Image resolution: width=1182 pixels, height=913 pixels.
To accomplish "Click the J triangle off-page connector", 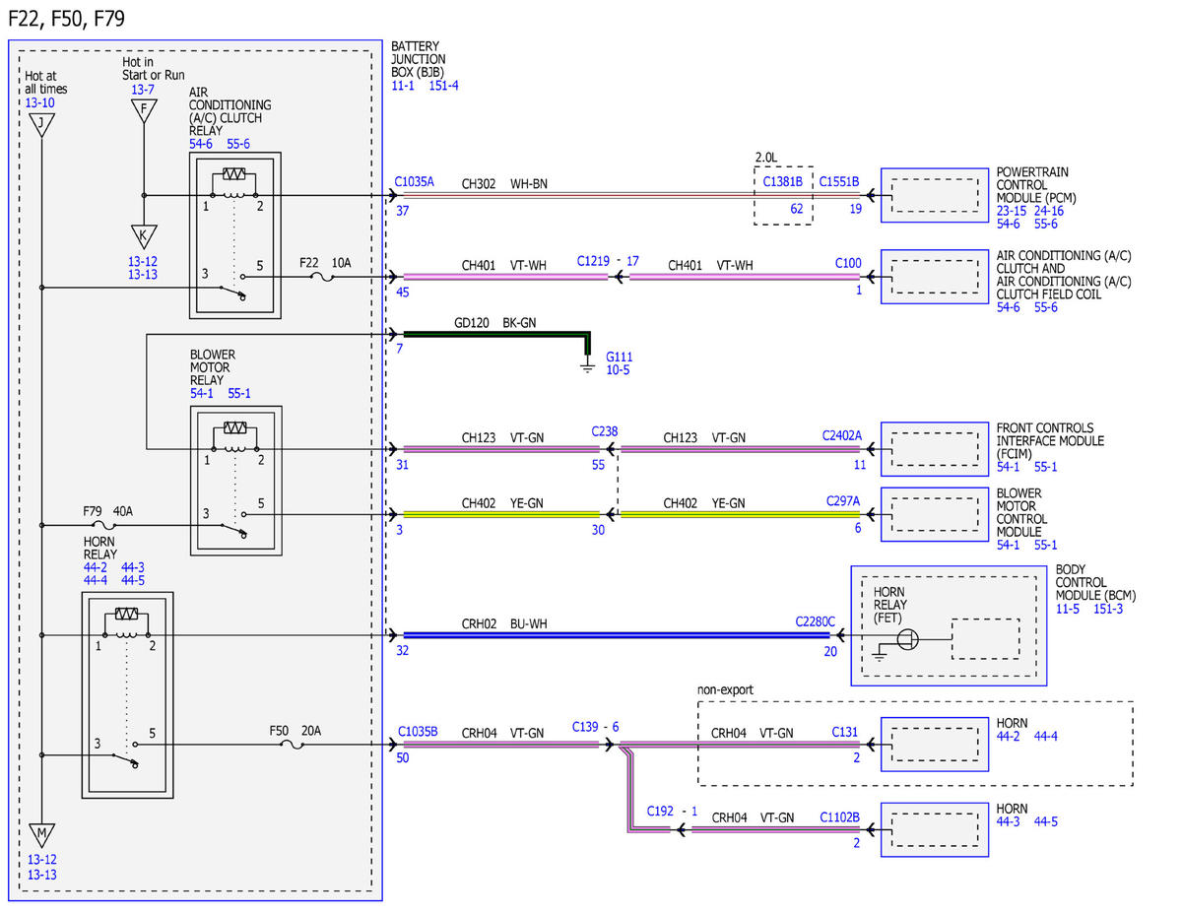I will coord(41,124).
